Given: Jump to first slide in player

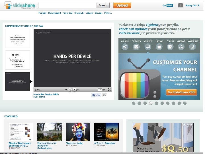Looking at the screenshot, I should coord(66,90).
